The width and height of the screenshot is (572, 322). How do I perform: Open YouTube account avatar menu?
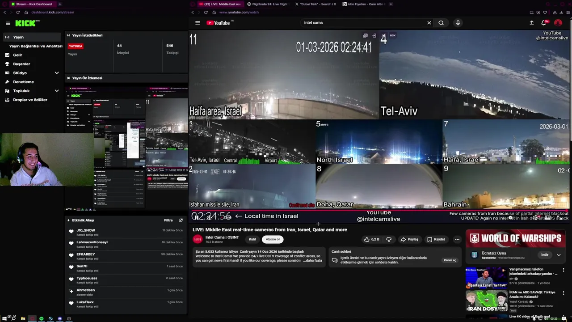pyautogui.click(x=558, y=23)
